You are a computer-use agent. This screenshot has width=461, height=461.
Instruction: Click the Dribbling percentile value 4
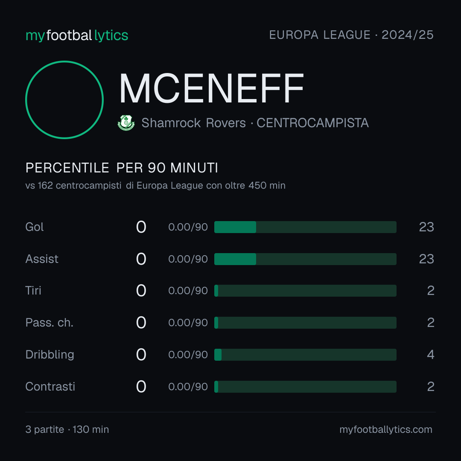click(x=430, y=355)
